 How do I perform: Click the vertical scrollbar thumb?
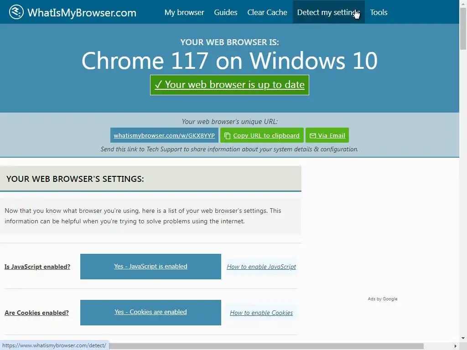[463, 29]
